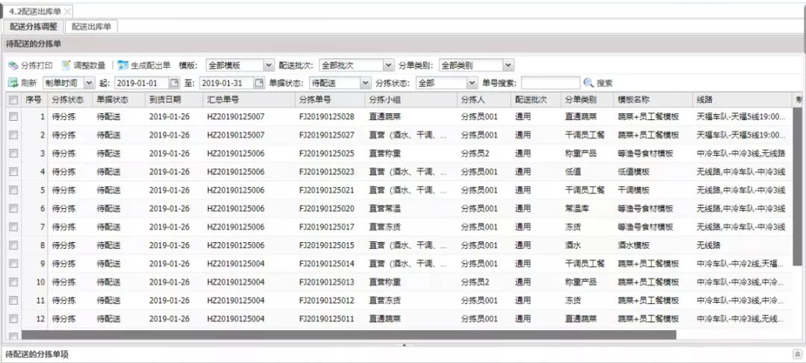The width and height of the screenshot is (806, 363).
Task: Check row 4 checkbox FJ20190125023
Action: point(13,171)
